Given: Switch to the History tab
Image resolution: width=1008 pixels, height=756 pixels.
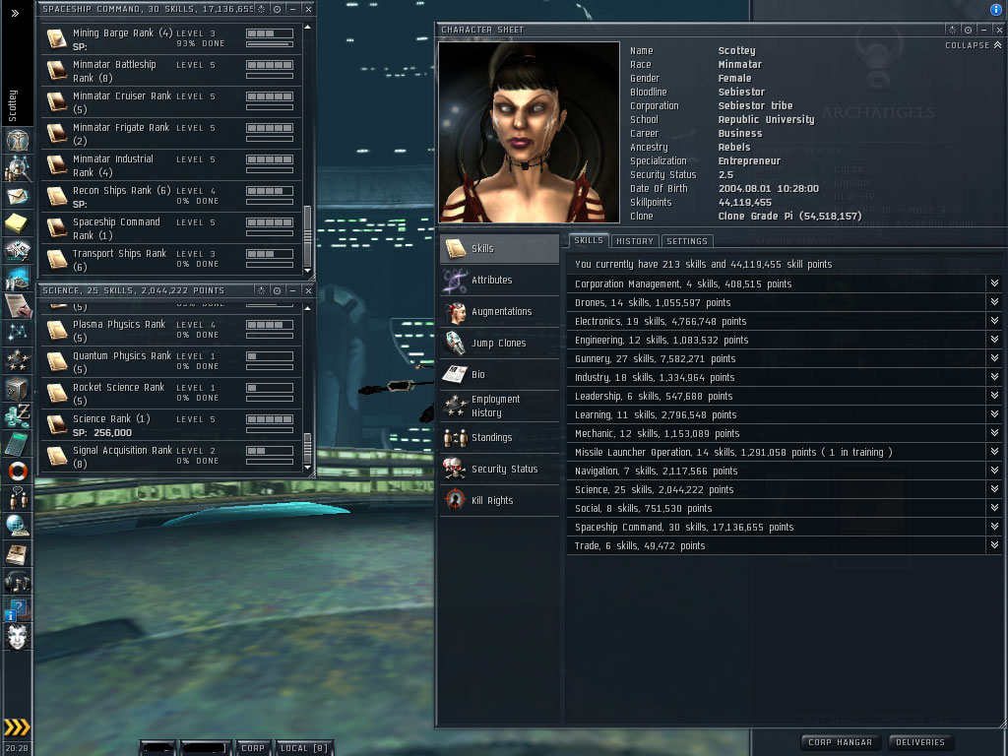Looking at the screenshot, I should [635, 241].
